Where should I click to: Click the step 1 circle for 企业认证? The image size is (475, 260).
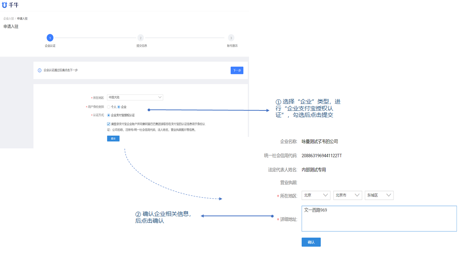click(x=50, y=38)
